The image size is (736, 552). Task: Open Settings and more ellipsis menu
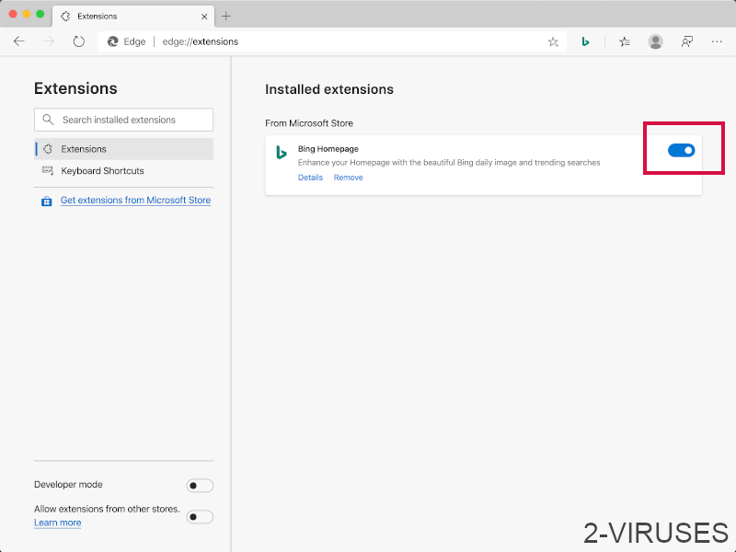pos(717,41)
